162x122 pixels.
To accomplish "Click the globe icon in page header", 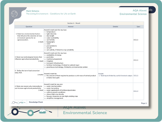I will [x=14, y=14].
